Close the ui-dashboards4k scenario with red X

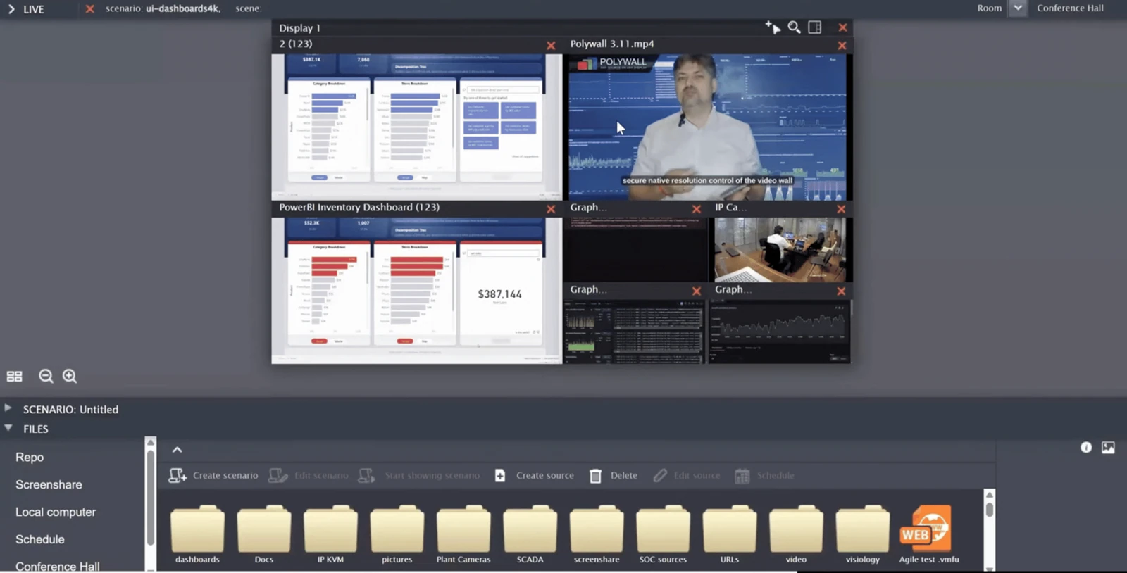[89, 8]
